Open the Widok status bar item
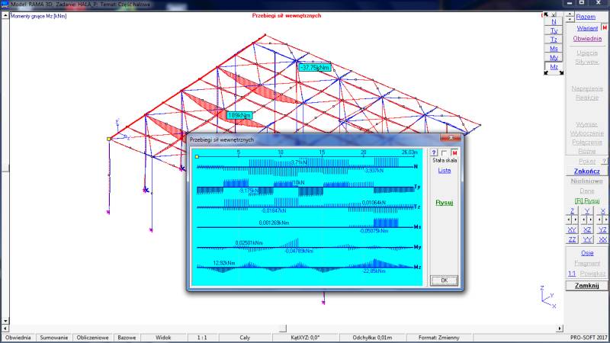 click(x=163, y=338)
